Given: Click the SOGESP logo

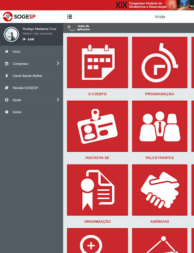Looking at the screenshot, I should (x=19, y=16).
